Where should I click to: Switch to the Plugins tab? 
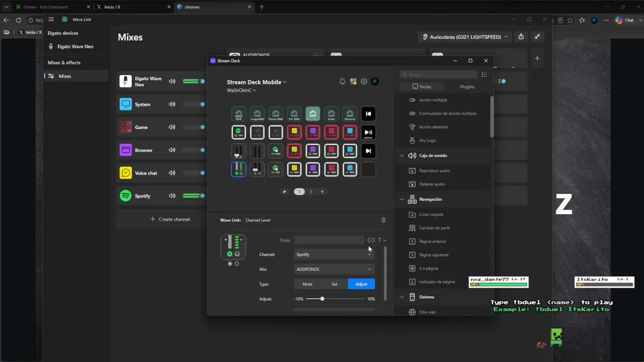coord(467,86)
